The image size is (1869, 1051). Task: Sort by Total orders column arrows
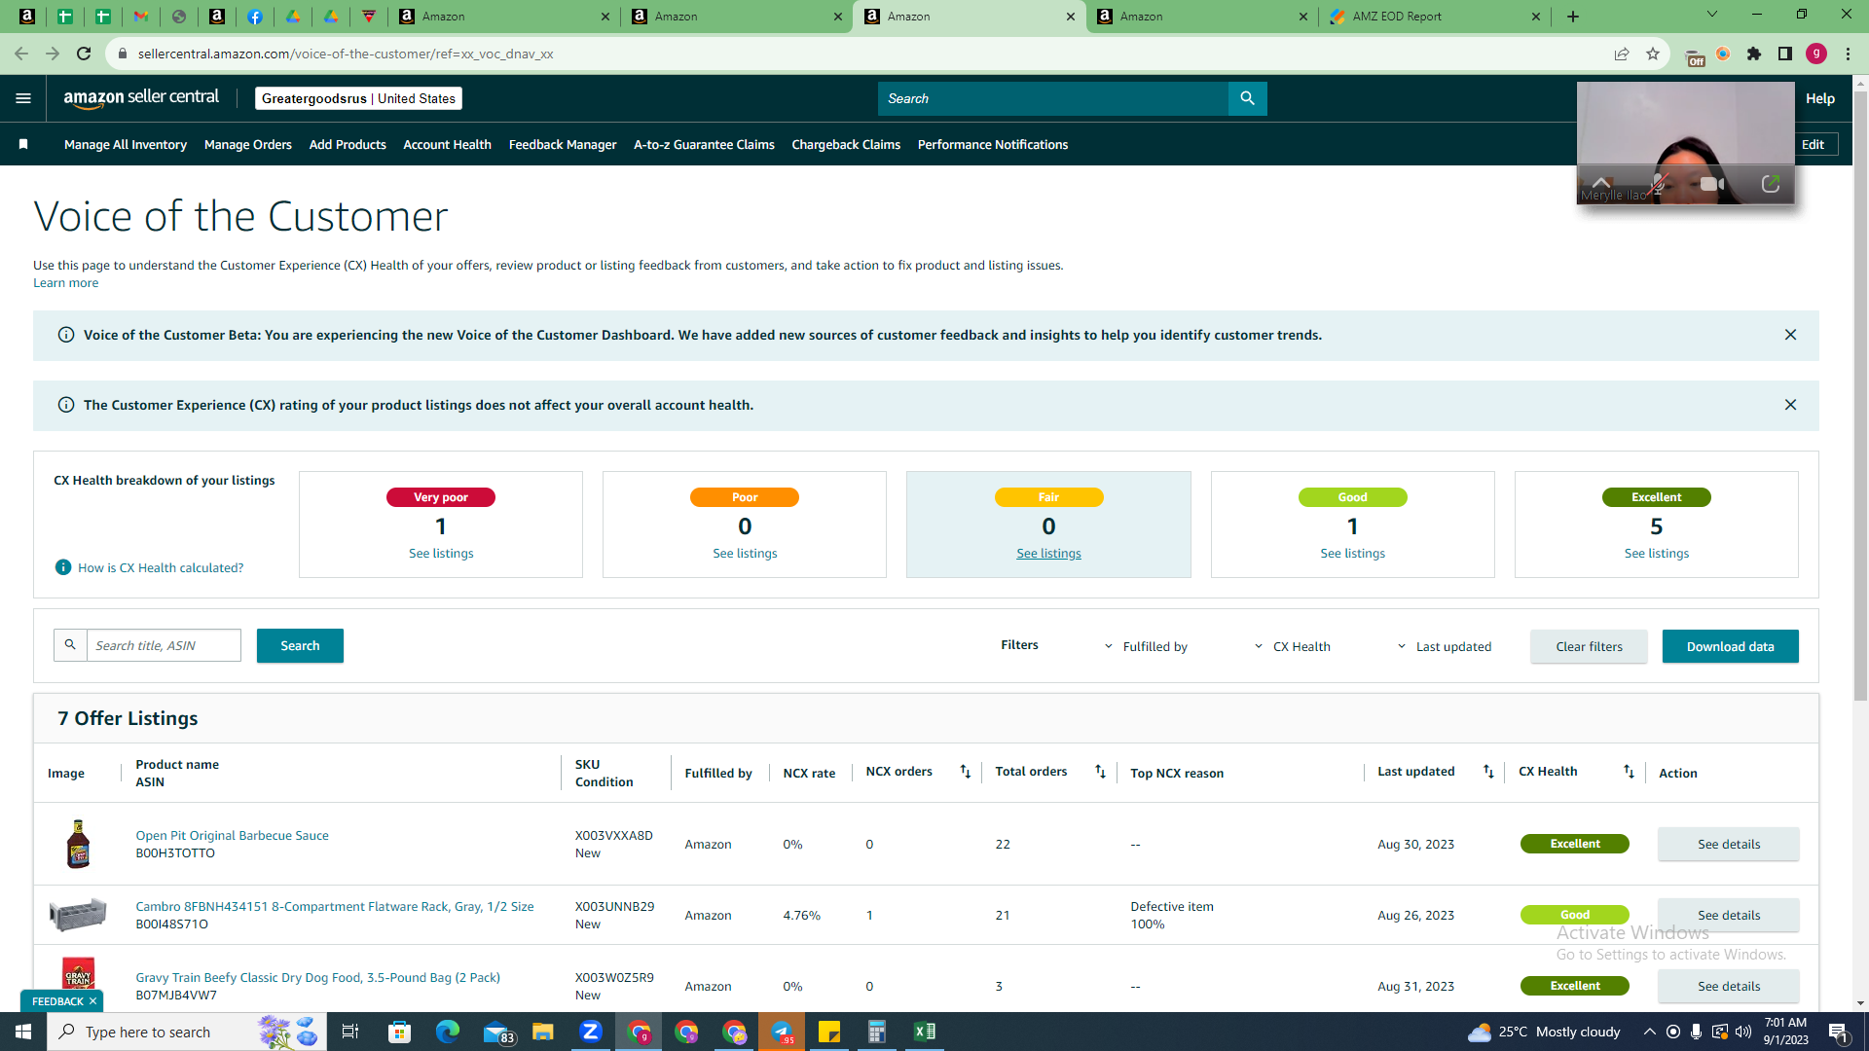(x=1100, y=772)
